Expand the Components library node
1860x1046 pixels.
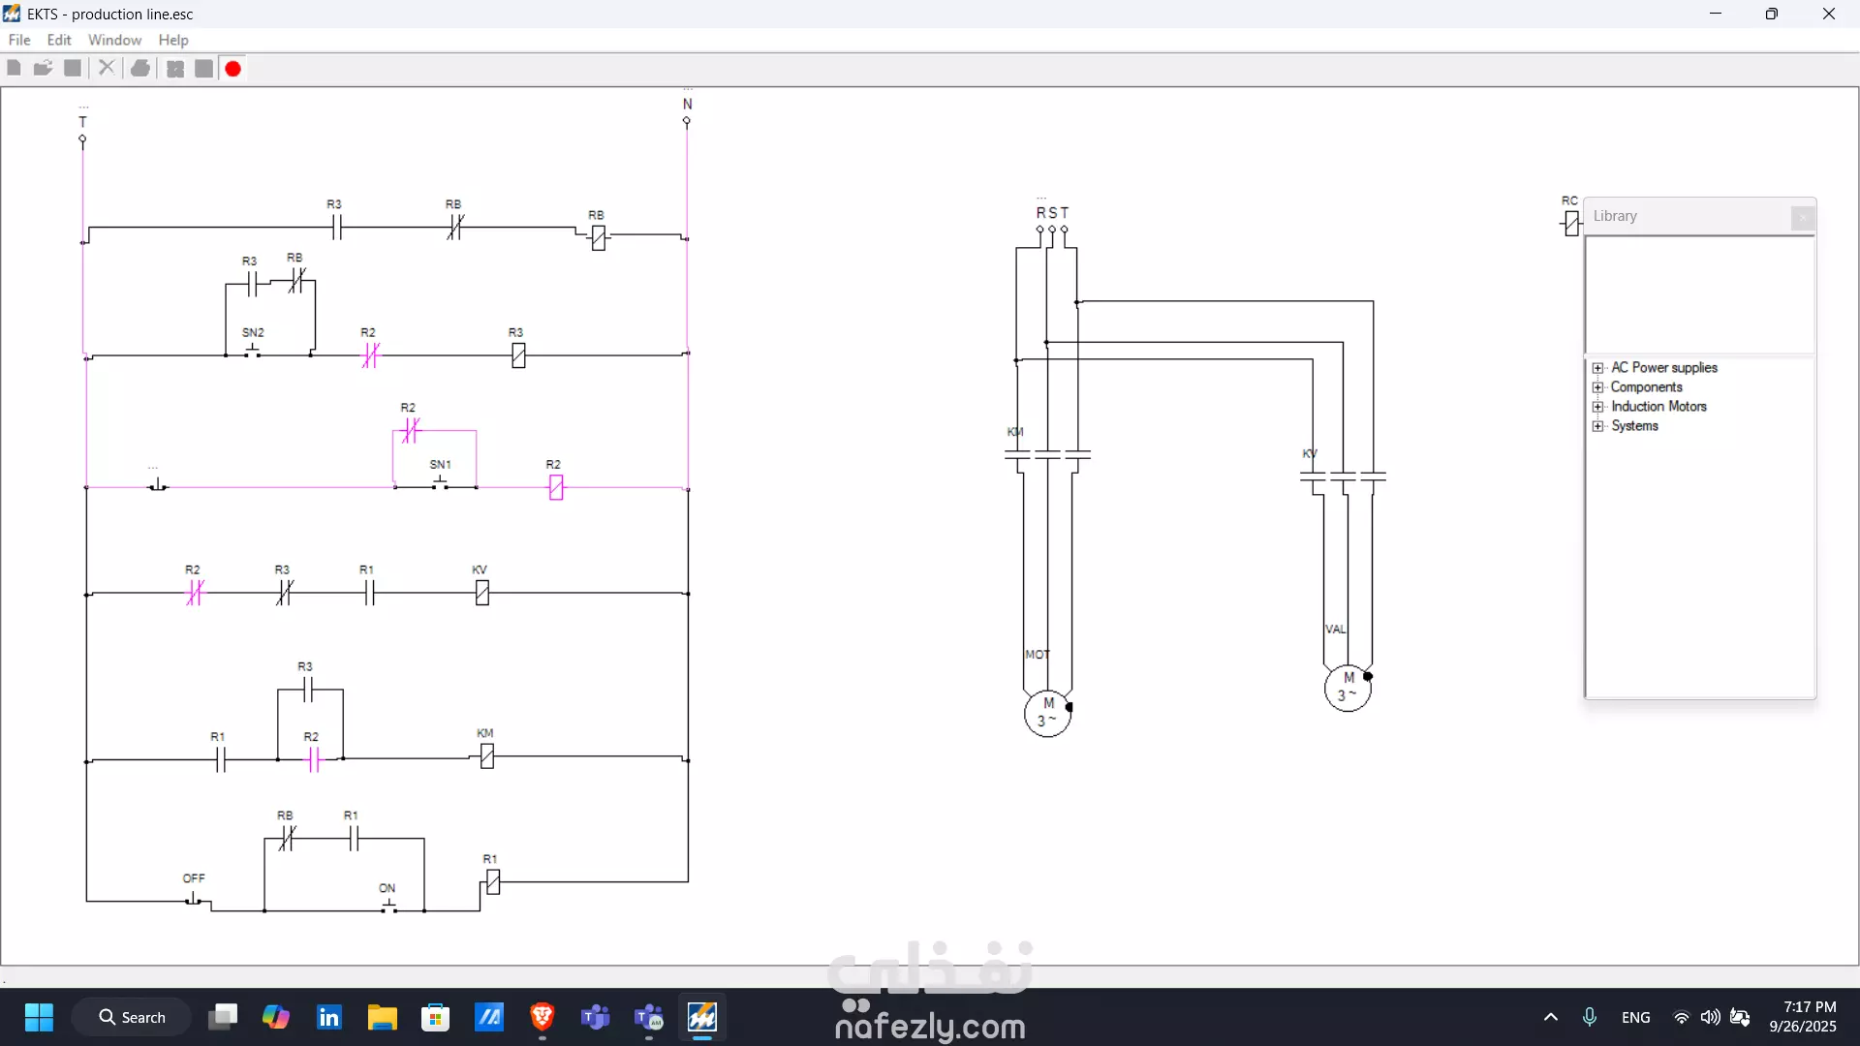(1598, 387)
